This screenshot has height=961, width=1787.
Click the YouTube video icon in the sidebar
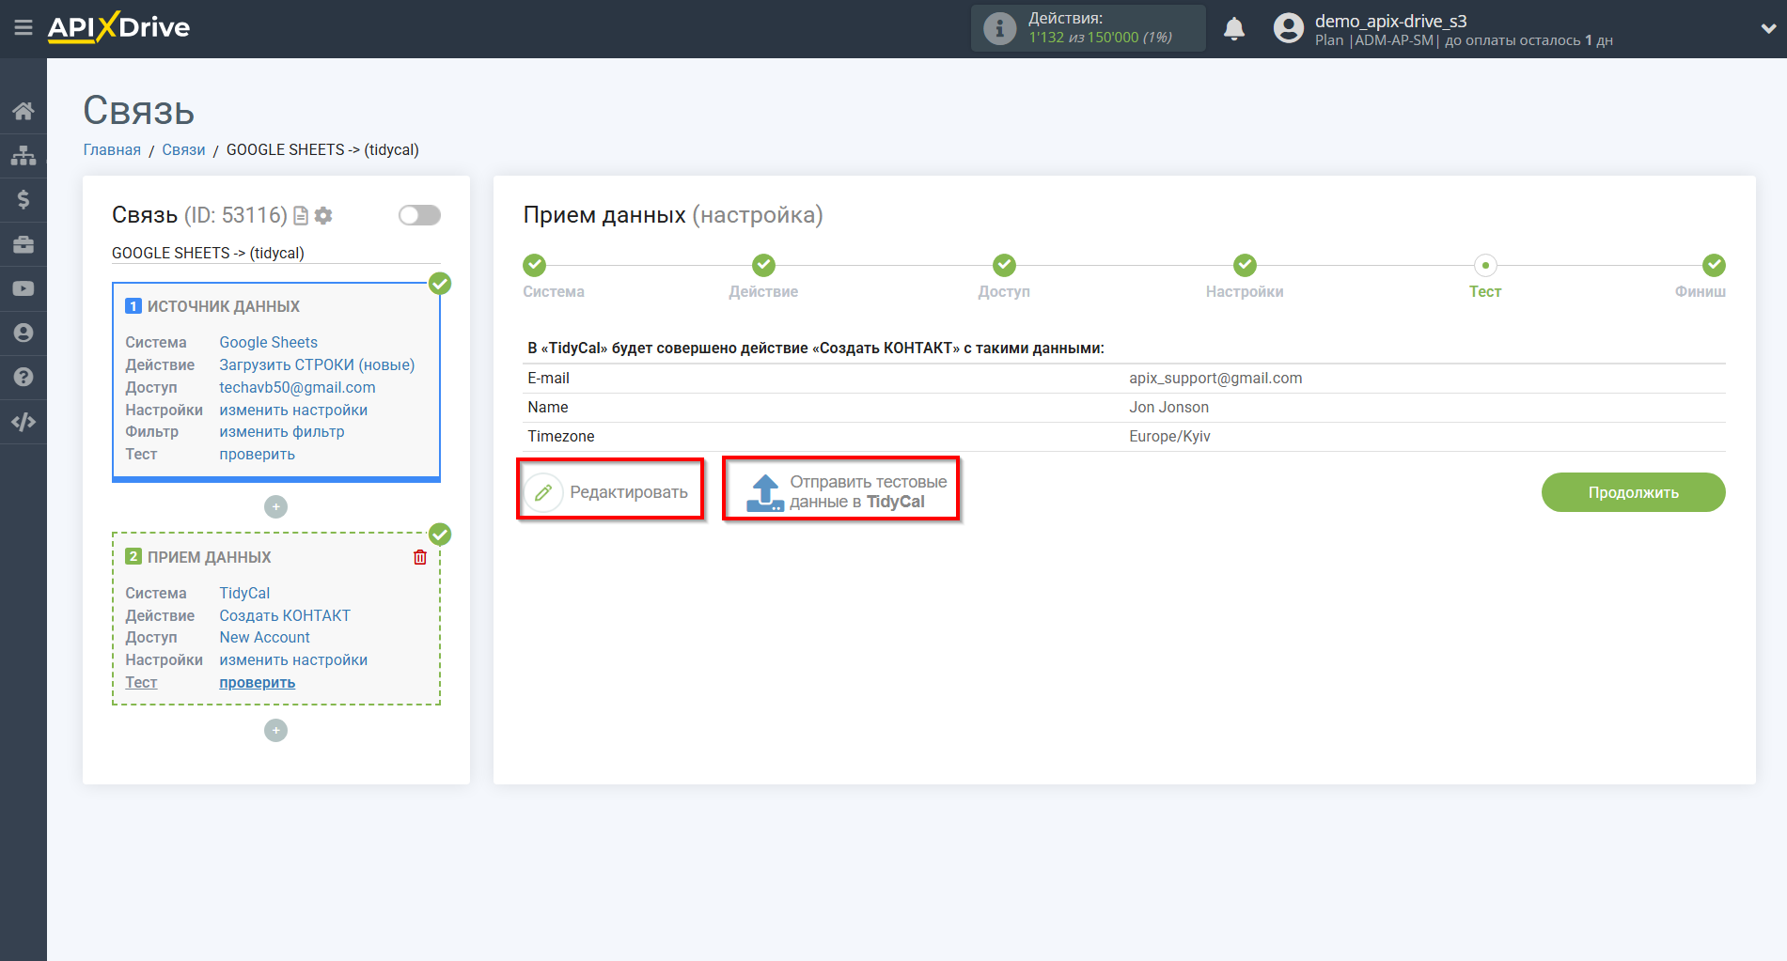point(24,288)
